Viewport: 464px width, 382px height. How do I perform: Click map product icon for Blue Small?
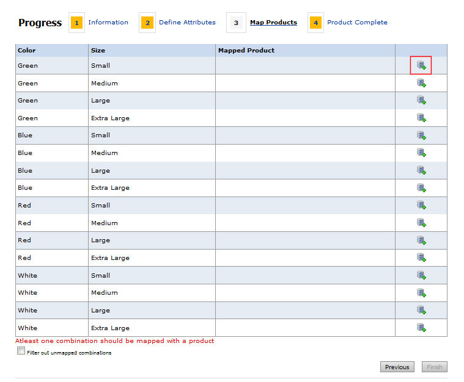click(x=421, y=135)
